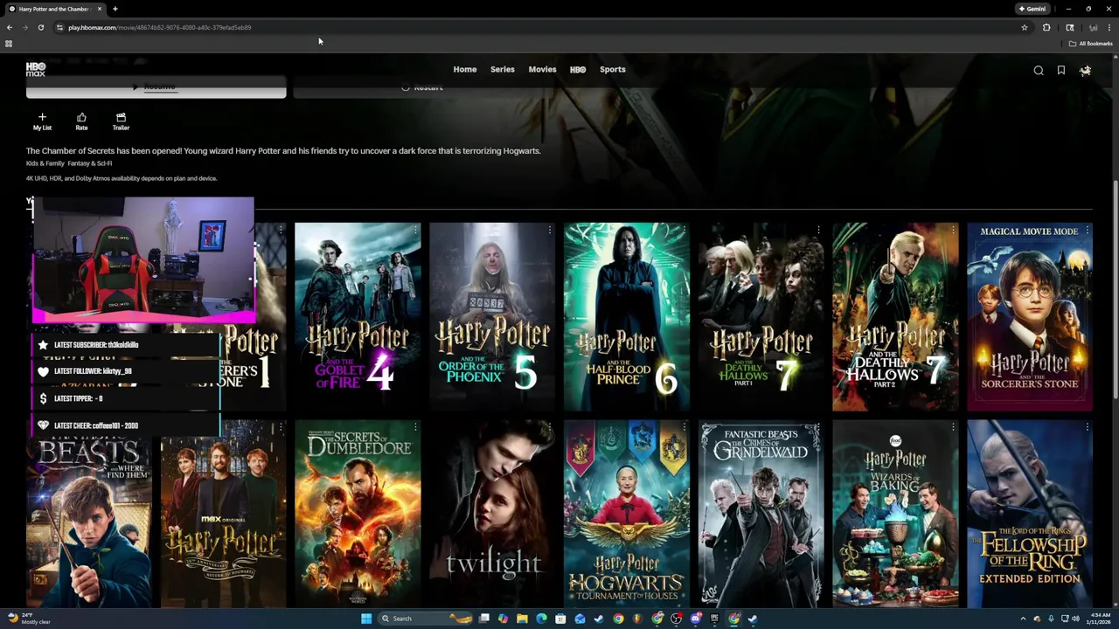The height and width of the screenshot is (629, 1119).
Task: Click the Kids & Family genre link
Action: [45, 163]
